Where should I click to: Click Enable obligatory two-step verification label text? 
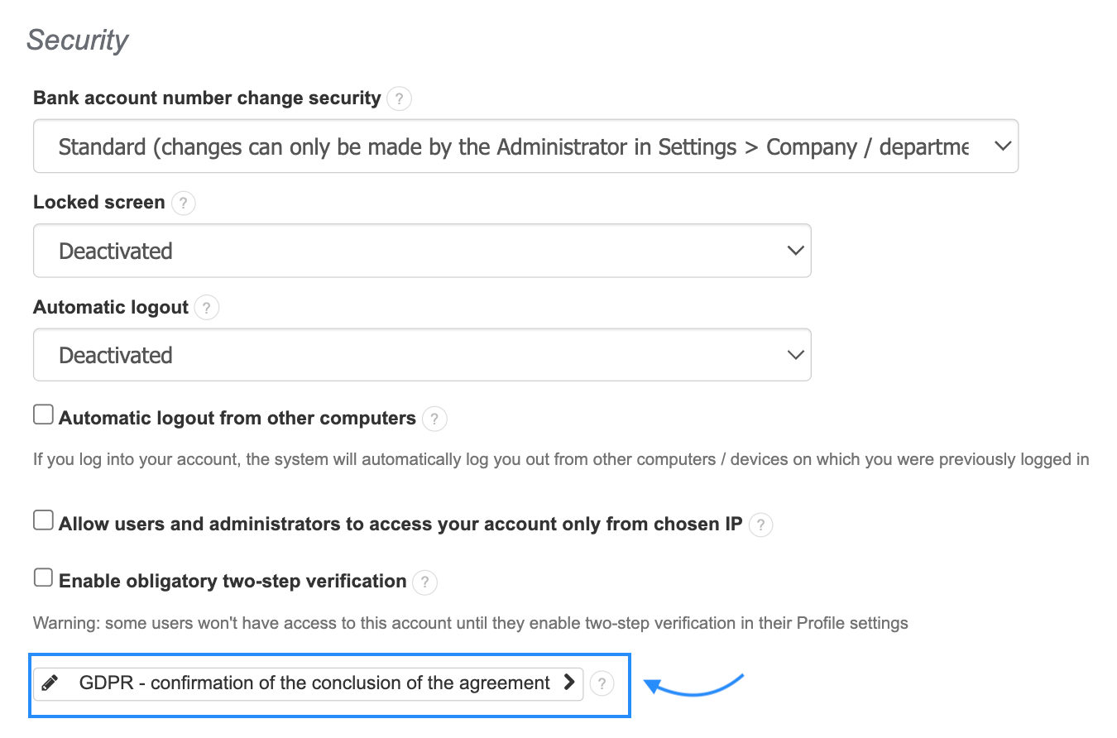click(233, 582)
